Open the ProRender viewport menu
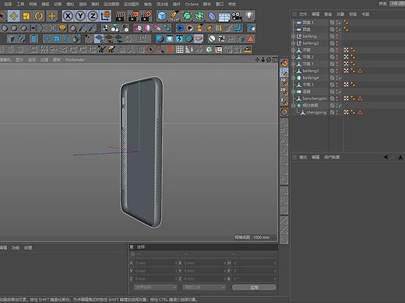 click(x=75, y=60)
